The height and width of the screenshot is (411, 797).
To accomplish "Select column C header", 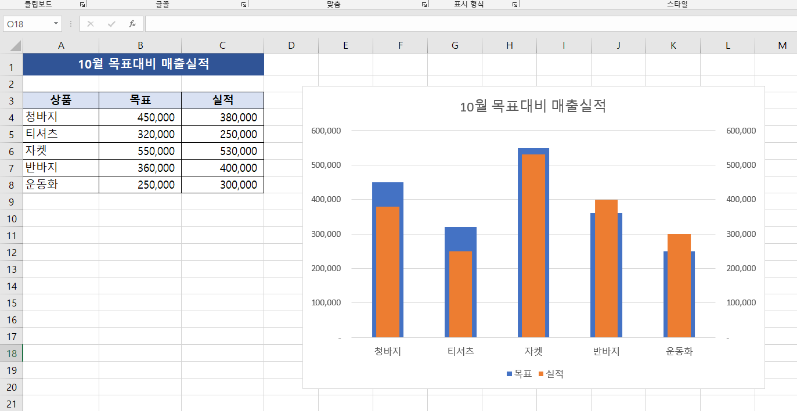I will pyautogui.click(x=222, y=45).
